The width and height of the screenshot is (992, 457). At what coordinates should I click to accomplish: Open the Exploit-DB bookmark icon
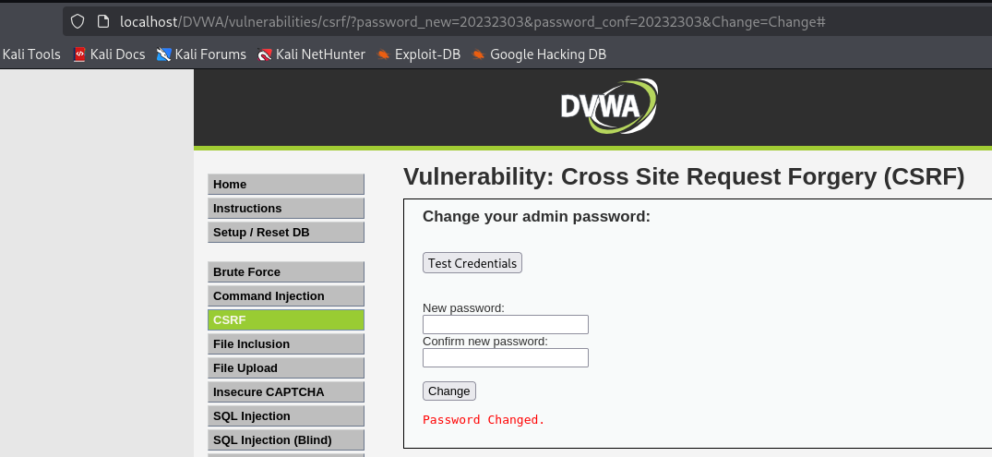(384, 54)
